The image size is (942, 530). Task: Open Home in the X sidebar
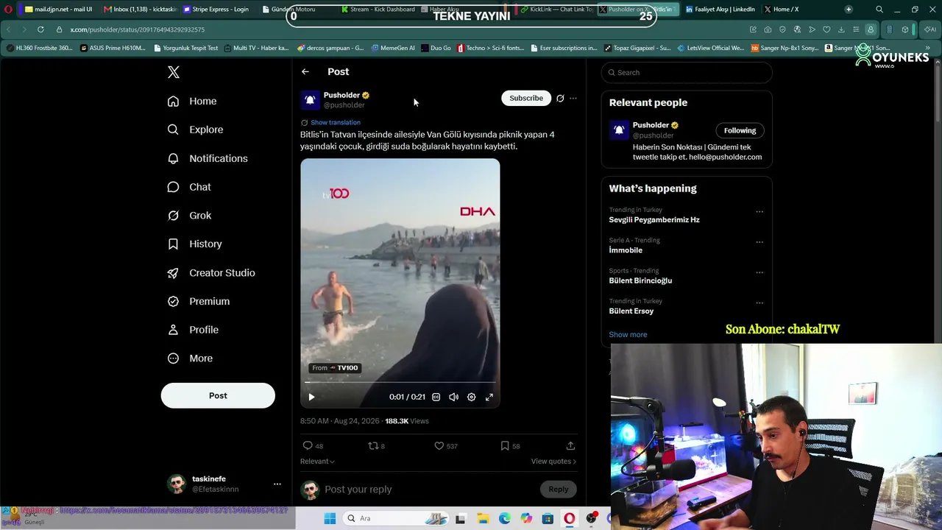pos(192,101)
